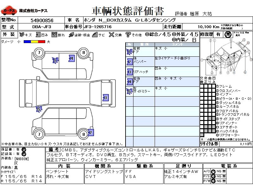Click damage marker 3 on rear hatch diagram
The height and width of the screenshot is (190, 253).
tap(106, 97)
